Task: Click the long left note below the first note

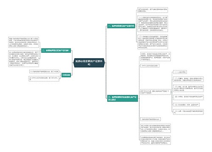Action: point(24,59)
